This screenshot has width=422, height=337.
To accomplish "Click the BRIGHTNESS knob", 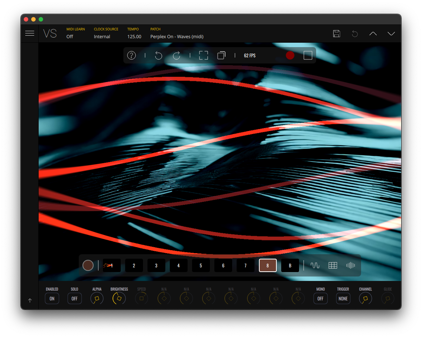I will 119,298.
